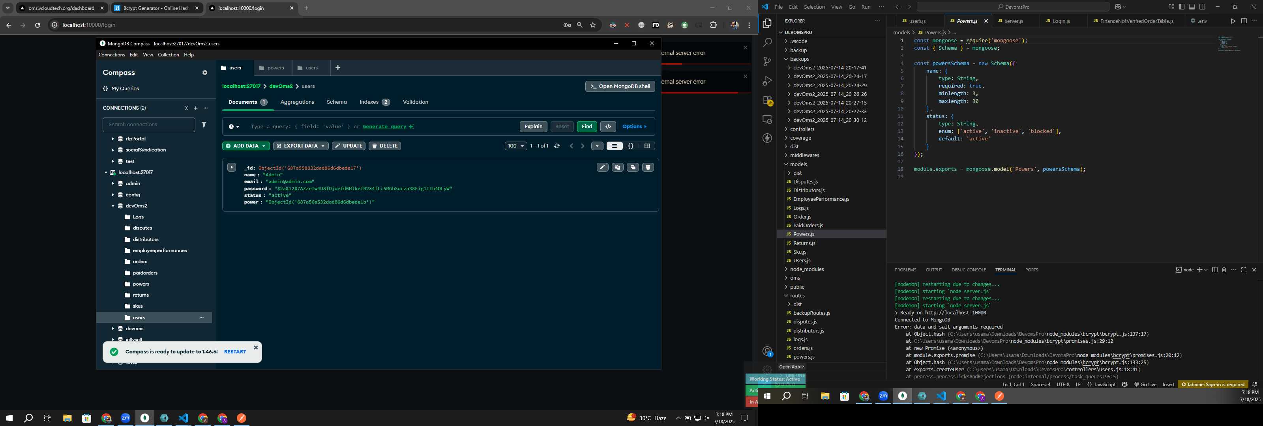This screenshot has height=426, width=1263.
Task: Click Go Live in VS Code status bar
Action: (1145, 385)
